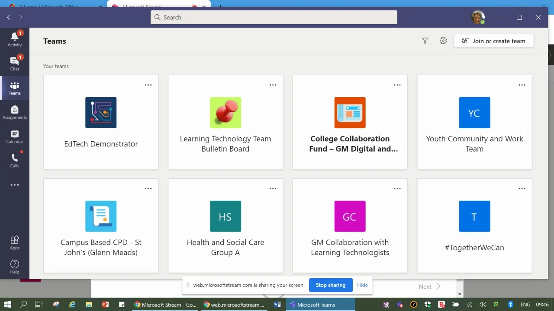The width and height of the screenshot is (554, 311).
Task: Open Help in the sidebar
Action: (15, 267)
